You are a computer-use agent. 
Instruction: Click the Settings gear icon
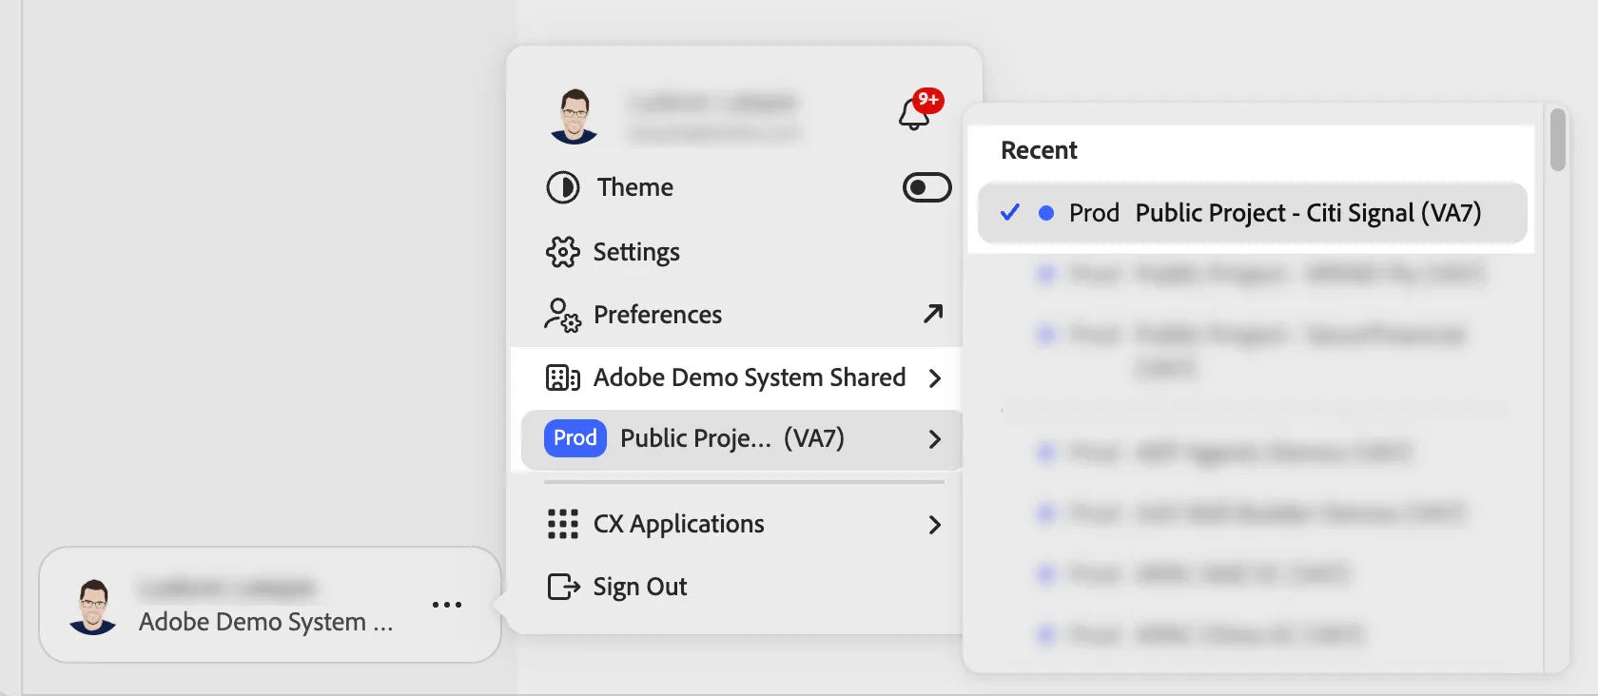coord(562,252)
